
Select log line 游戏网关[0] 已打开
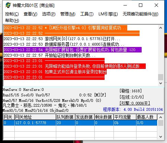pyautogui.click(x=62, y=39)
